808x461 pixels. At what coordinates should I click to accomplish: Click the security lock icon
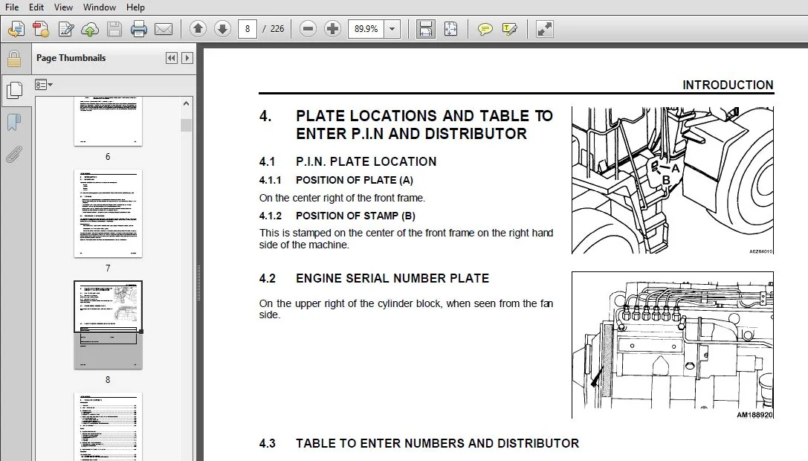[x=14, y=59]
